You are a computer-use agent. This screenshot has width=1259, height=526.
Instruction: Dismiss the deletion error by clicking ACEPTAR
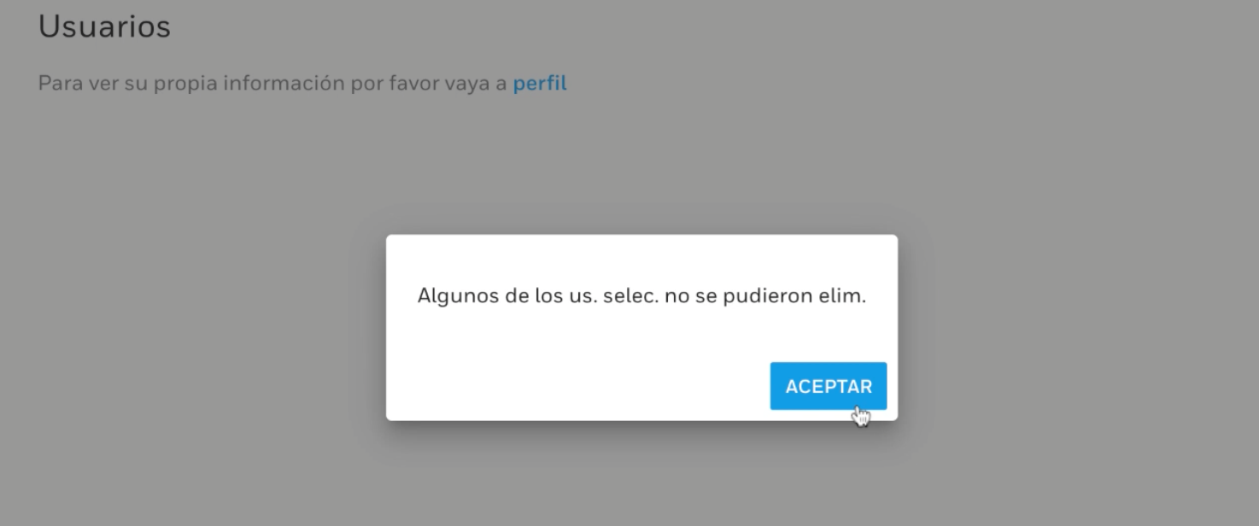coord(828,386)
